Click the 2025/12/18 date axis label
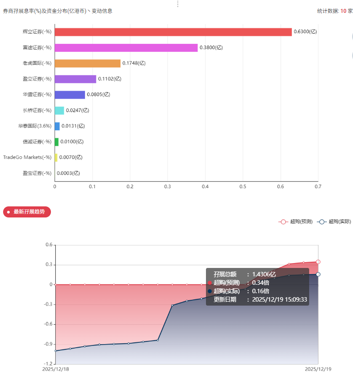Image resolution: width=353 pixels, height=380 pixels. [55, 369]
